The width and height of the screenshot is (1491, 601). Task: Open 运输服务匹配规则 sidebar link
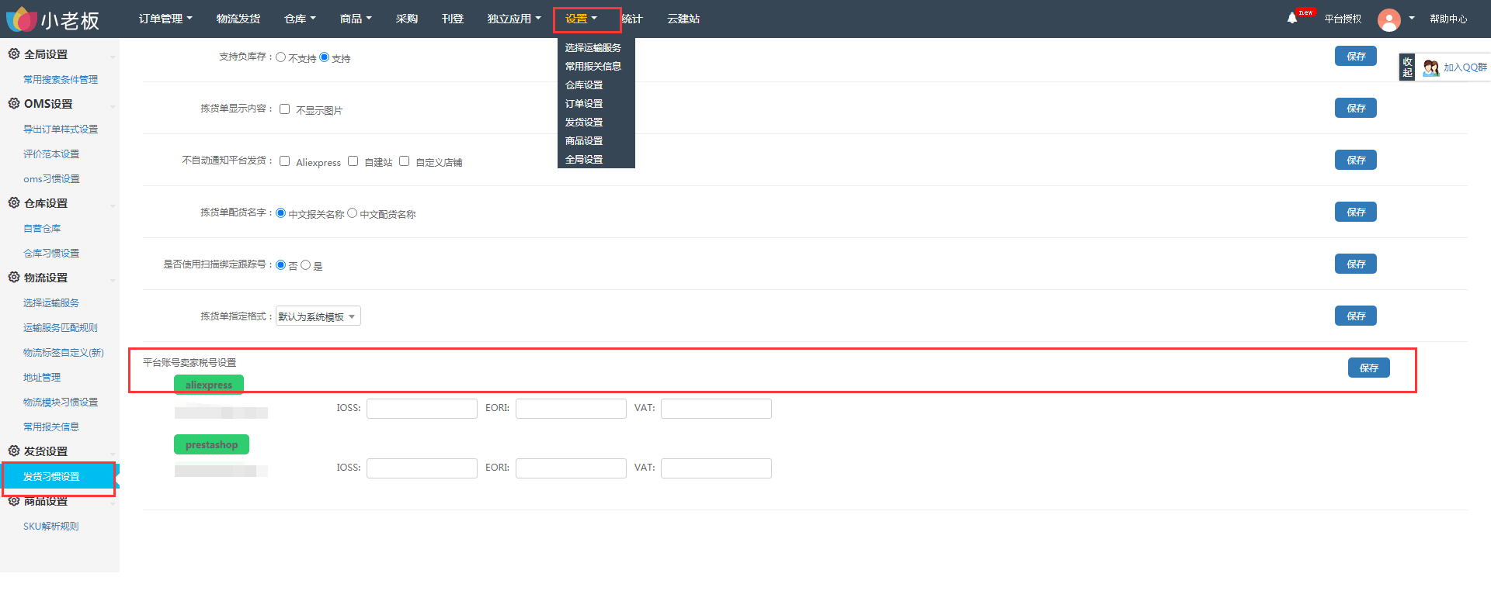click(61, 327)
